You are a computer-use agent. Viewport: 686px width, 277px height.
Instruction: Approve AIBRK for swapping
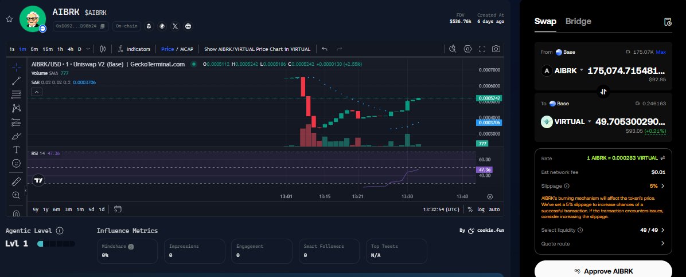pos(603,271)
